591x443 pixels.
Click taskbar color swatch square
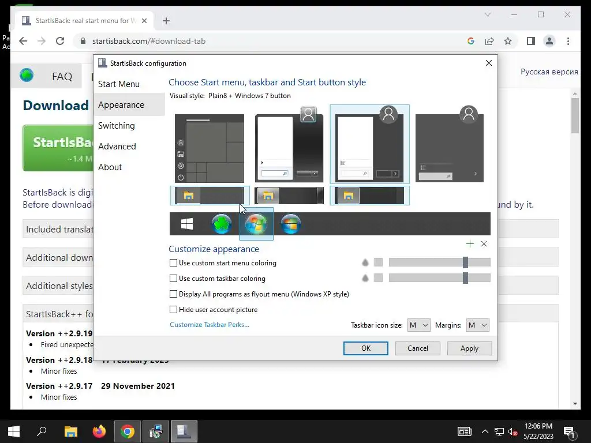(x=378, y=278)
